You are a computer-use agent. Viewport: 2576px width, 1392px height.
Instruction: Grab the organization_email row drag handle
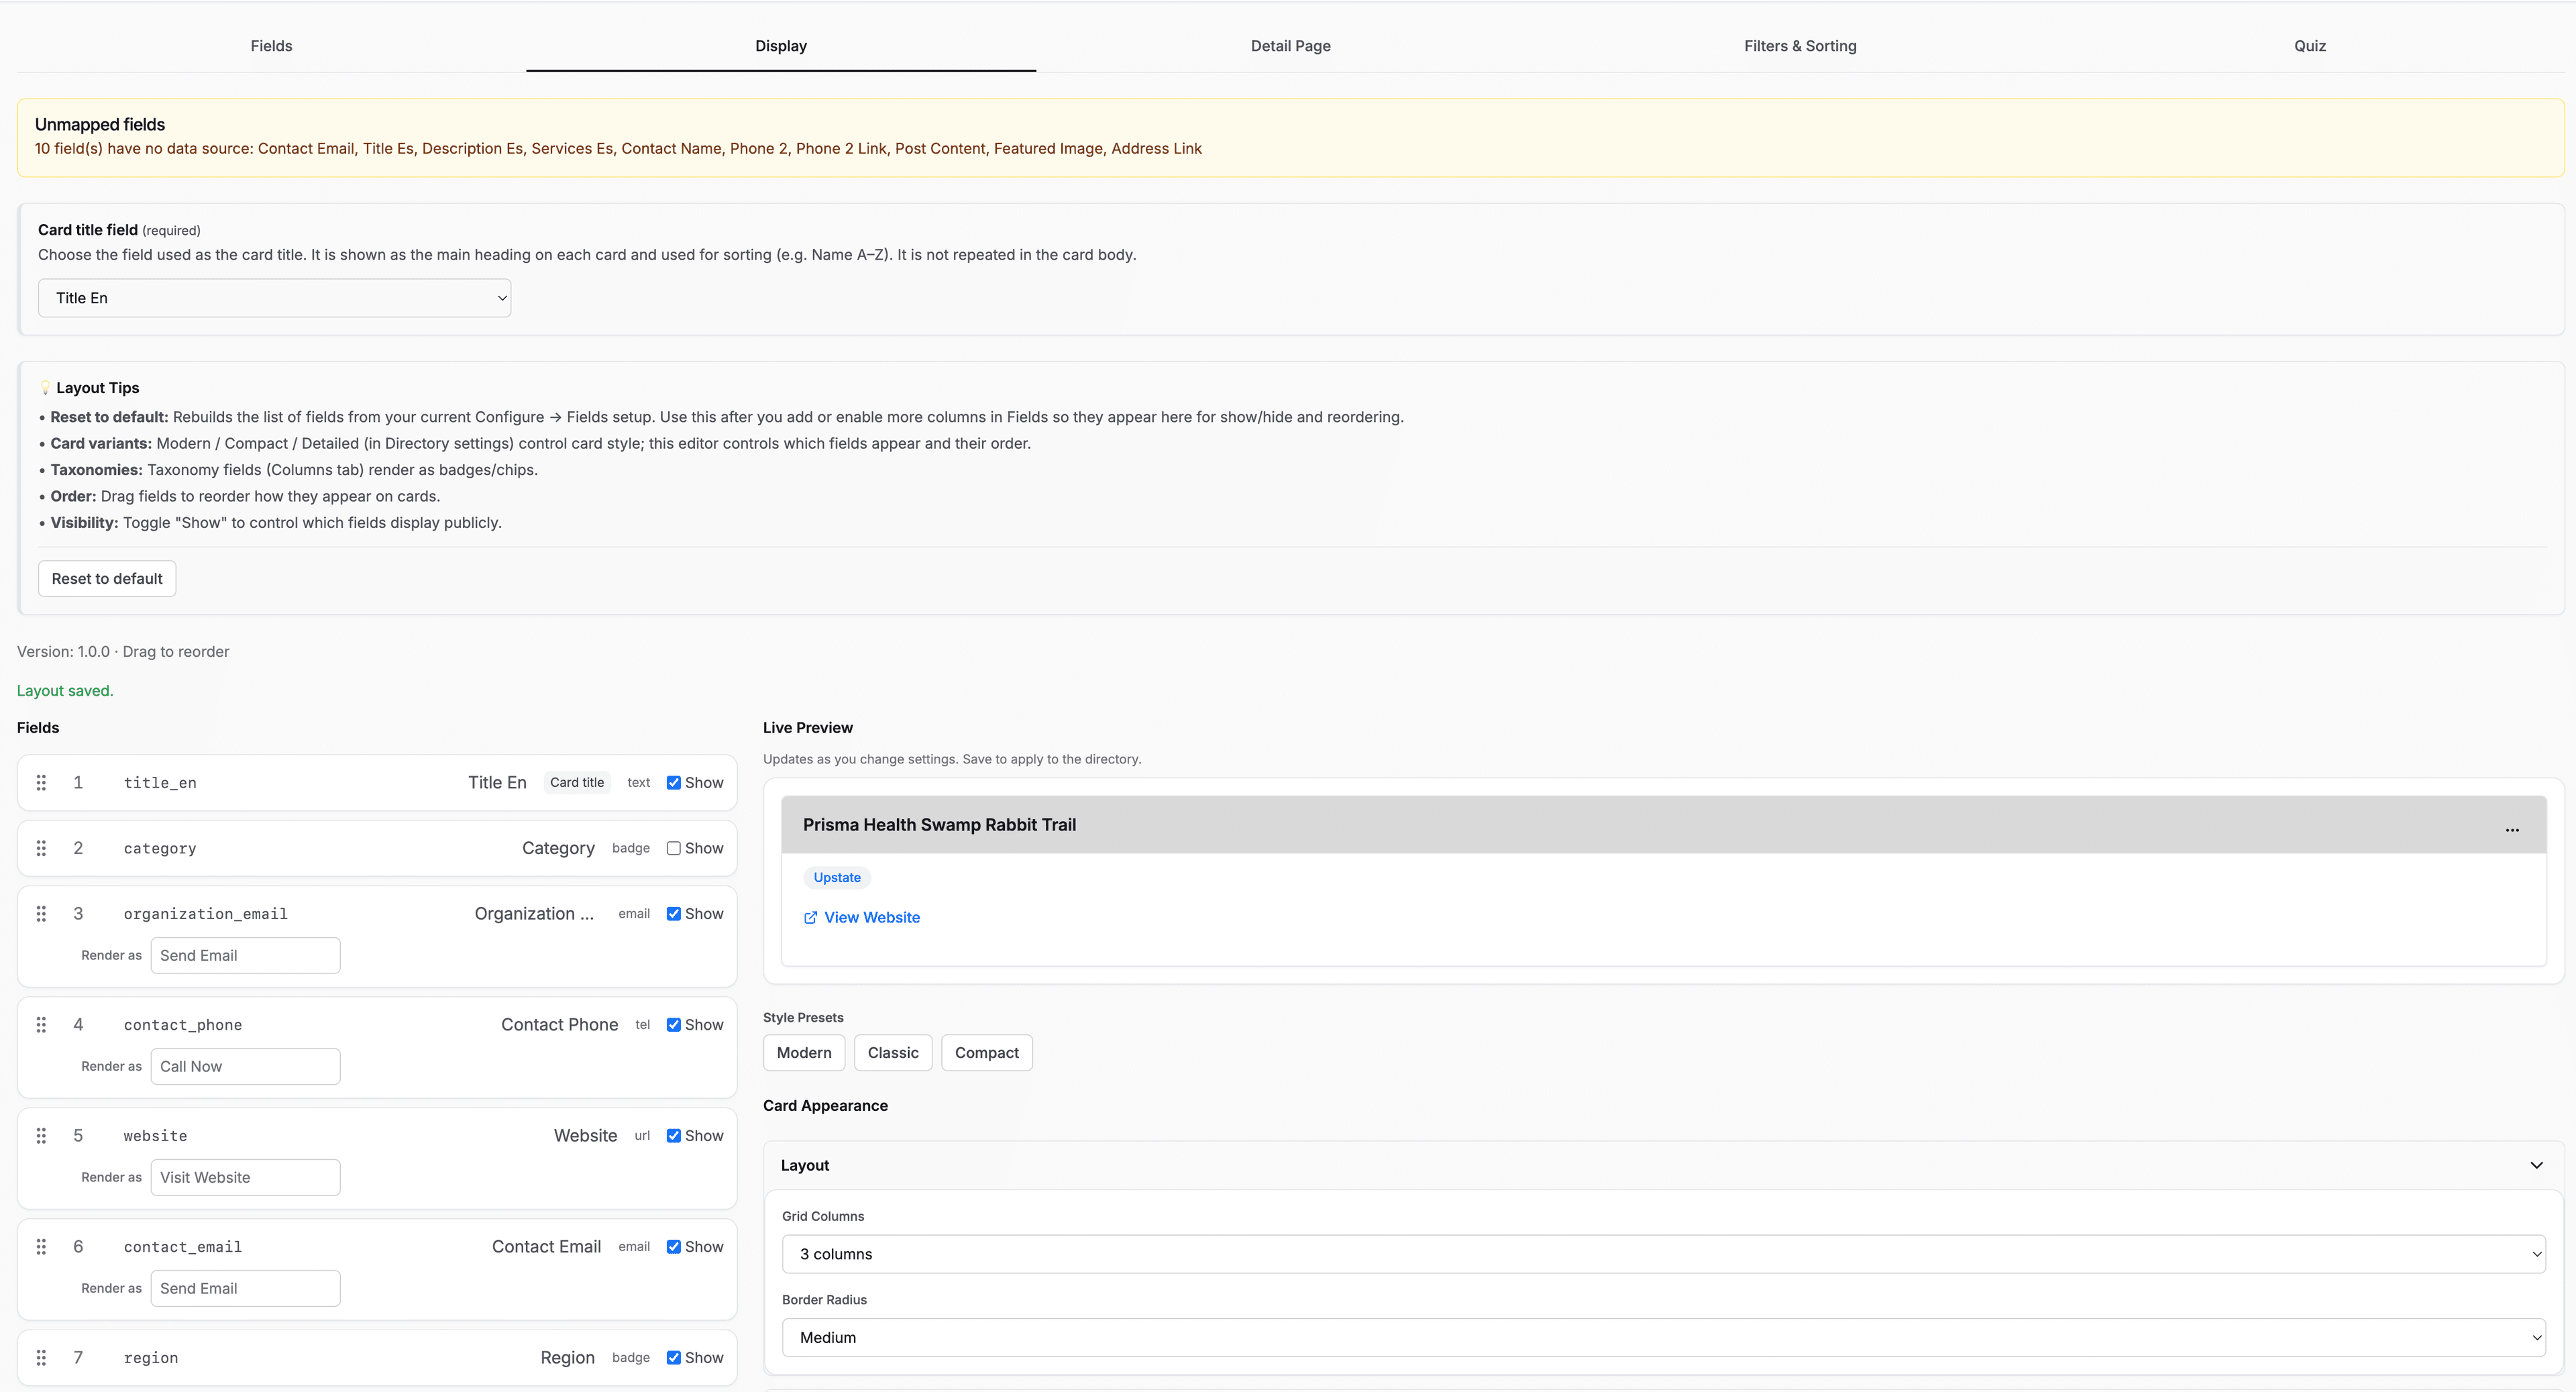point(41,914)
